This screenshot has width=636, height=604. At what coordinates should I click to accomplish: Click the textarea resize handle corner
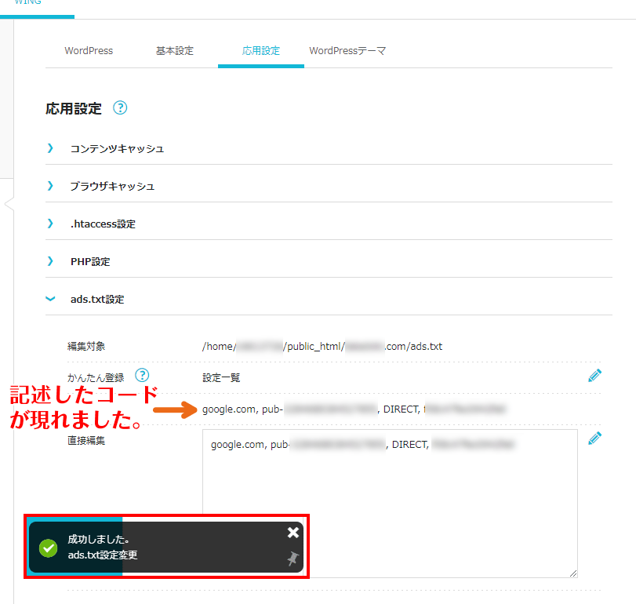click(x=573, y=573)
